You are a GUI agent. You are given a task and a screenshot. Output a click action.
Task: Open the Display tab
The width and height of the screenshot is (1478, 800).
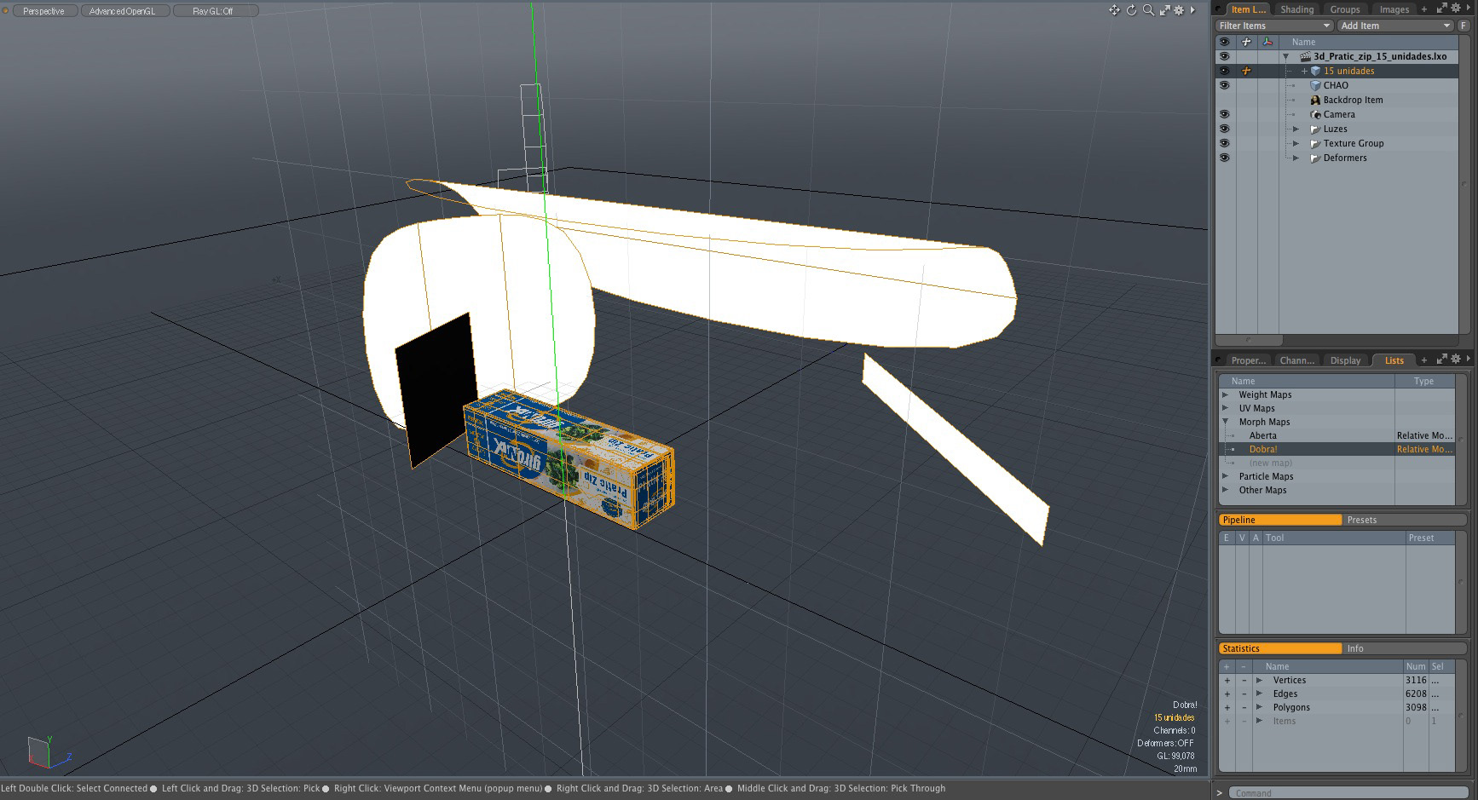pos(1345,360)
